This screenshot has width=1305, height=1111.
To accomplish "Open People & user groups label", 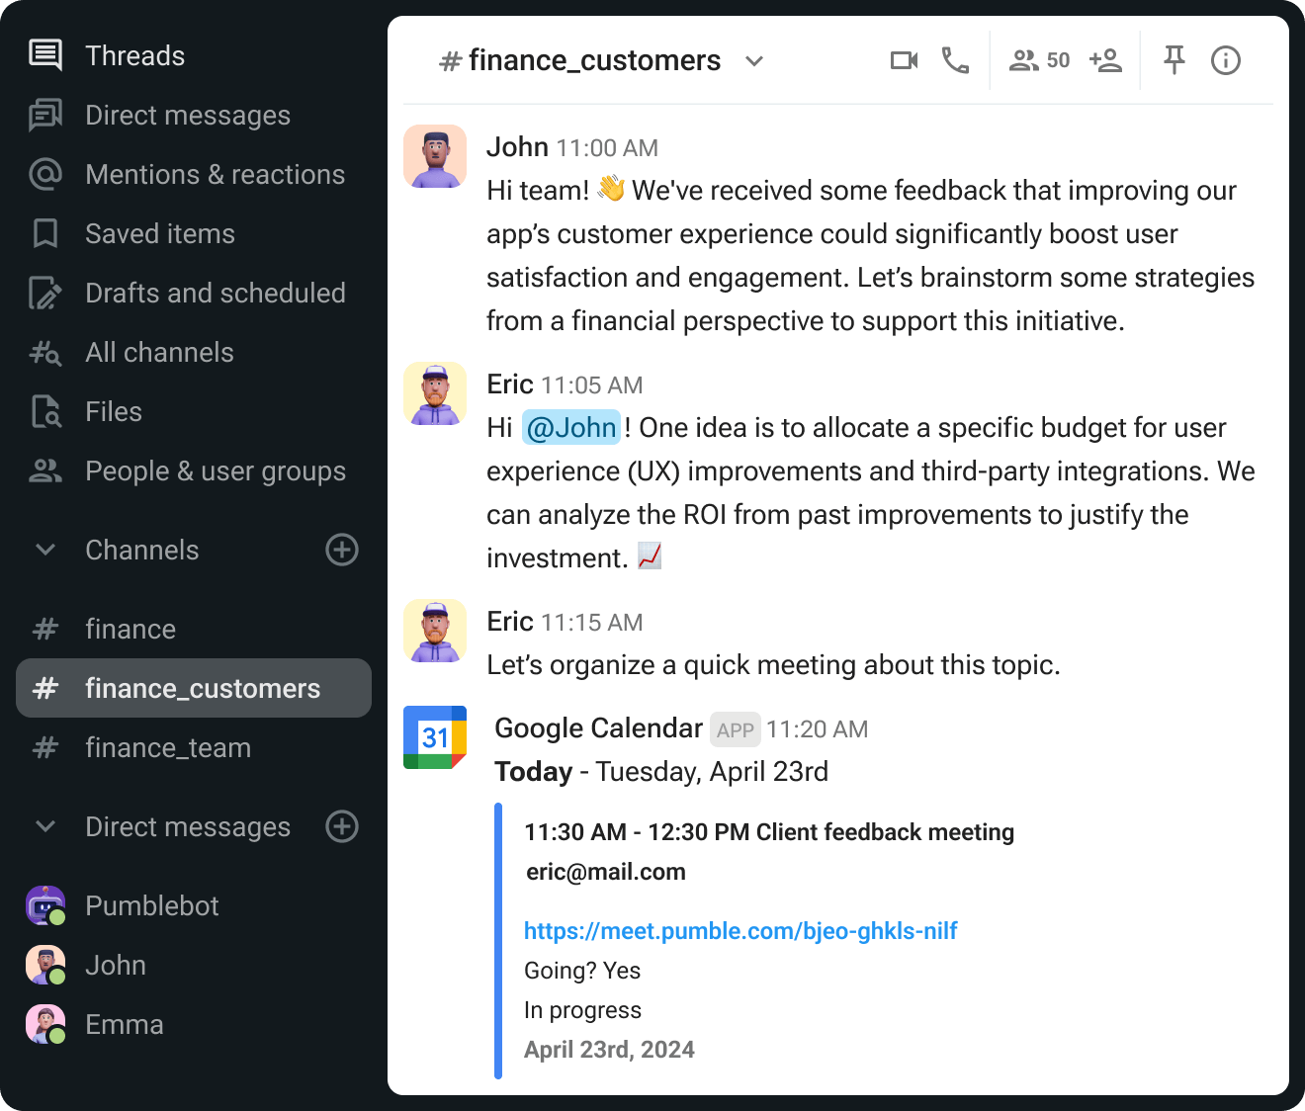I will click(216, 470).
